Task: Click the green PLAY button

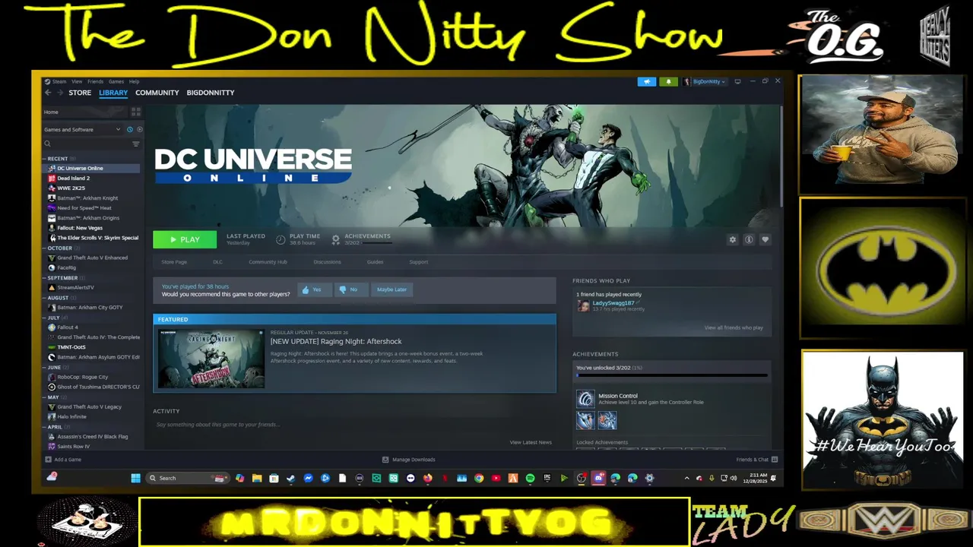Action: pos(185,239)
